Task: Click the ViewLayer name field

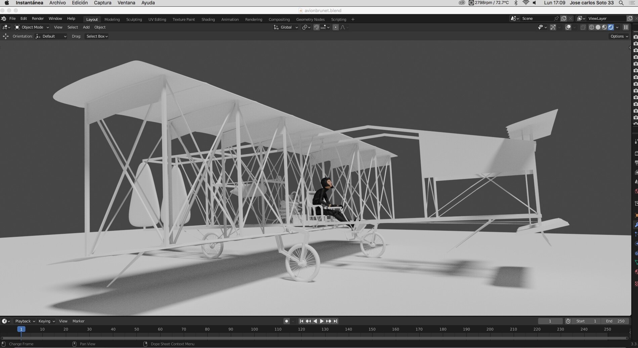Action: pyautogui.click(x=607, y=18)
